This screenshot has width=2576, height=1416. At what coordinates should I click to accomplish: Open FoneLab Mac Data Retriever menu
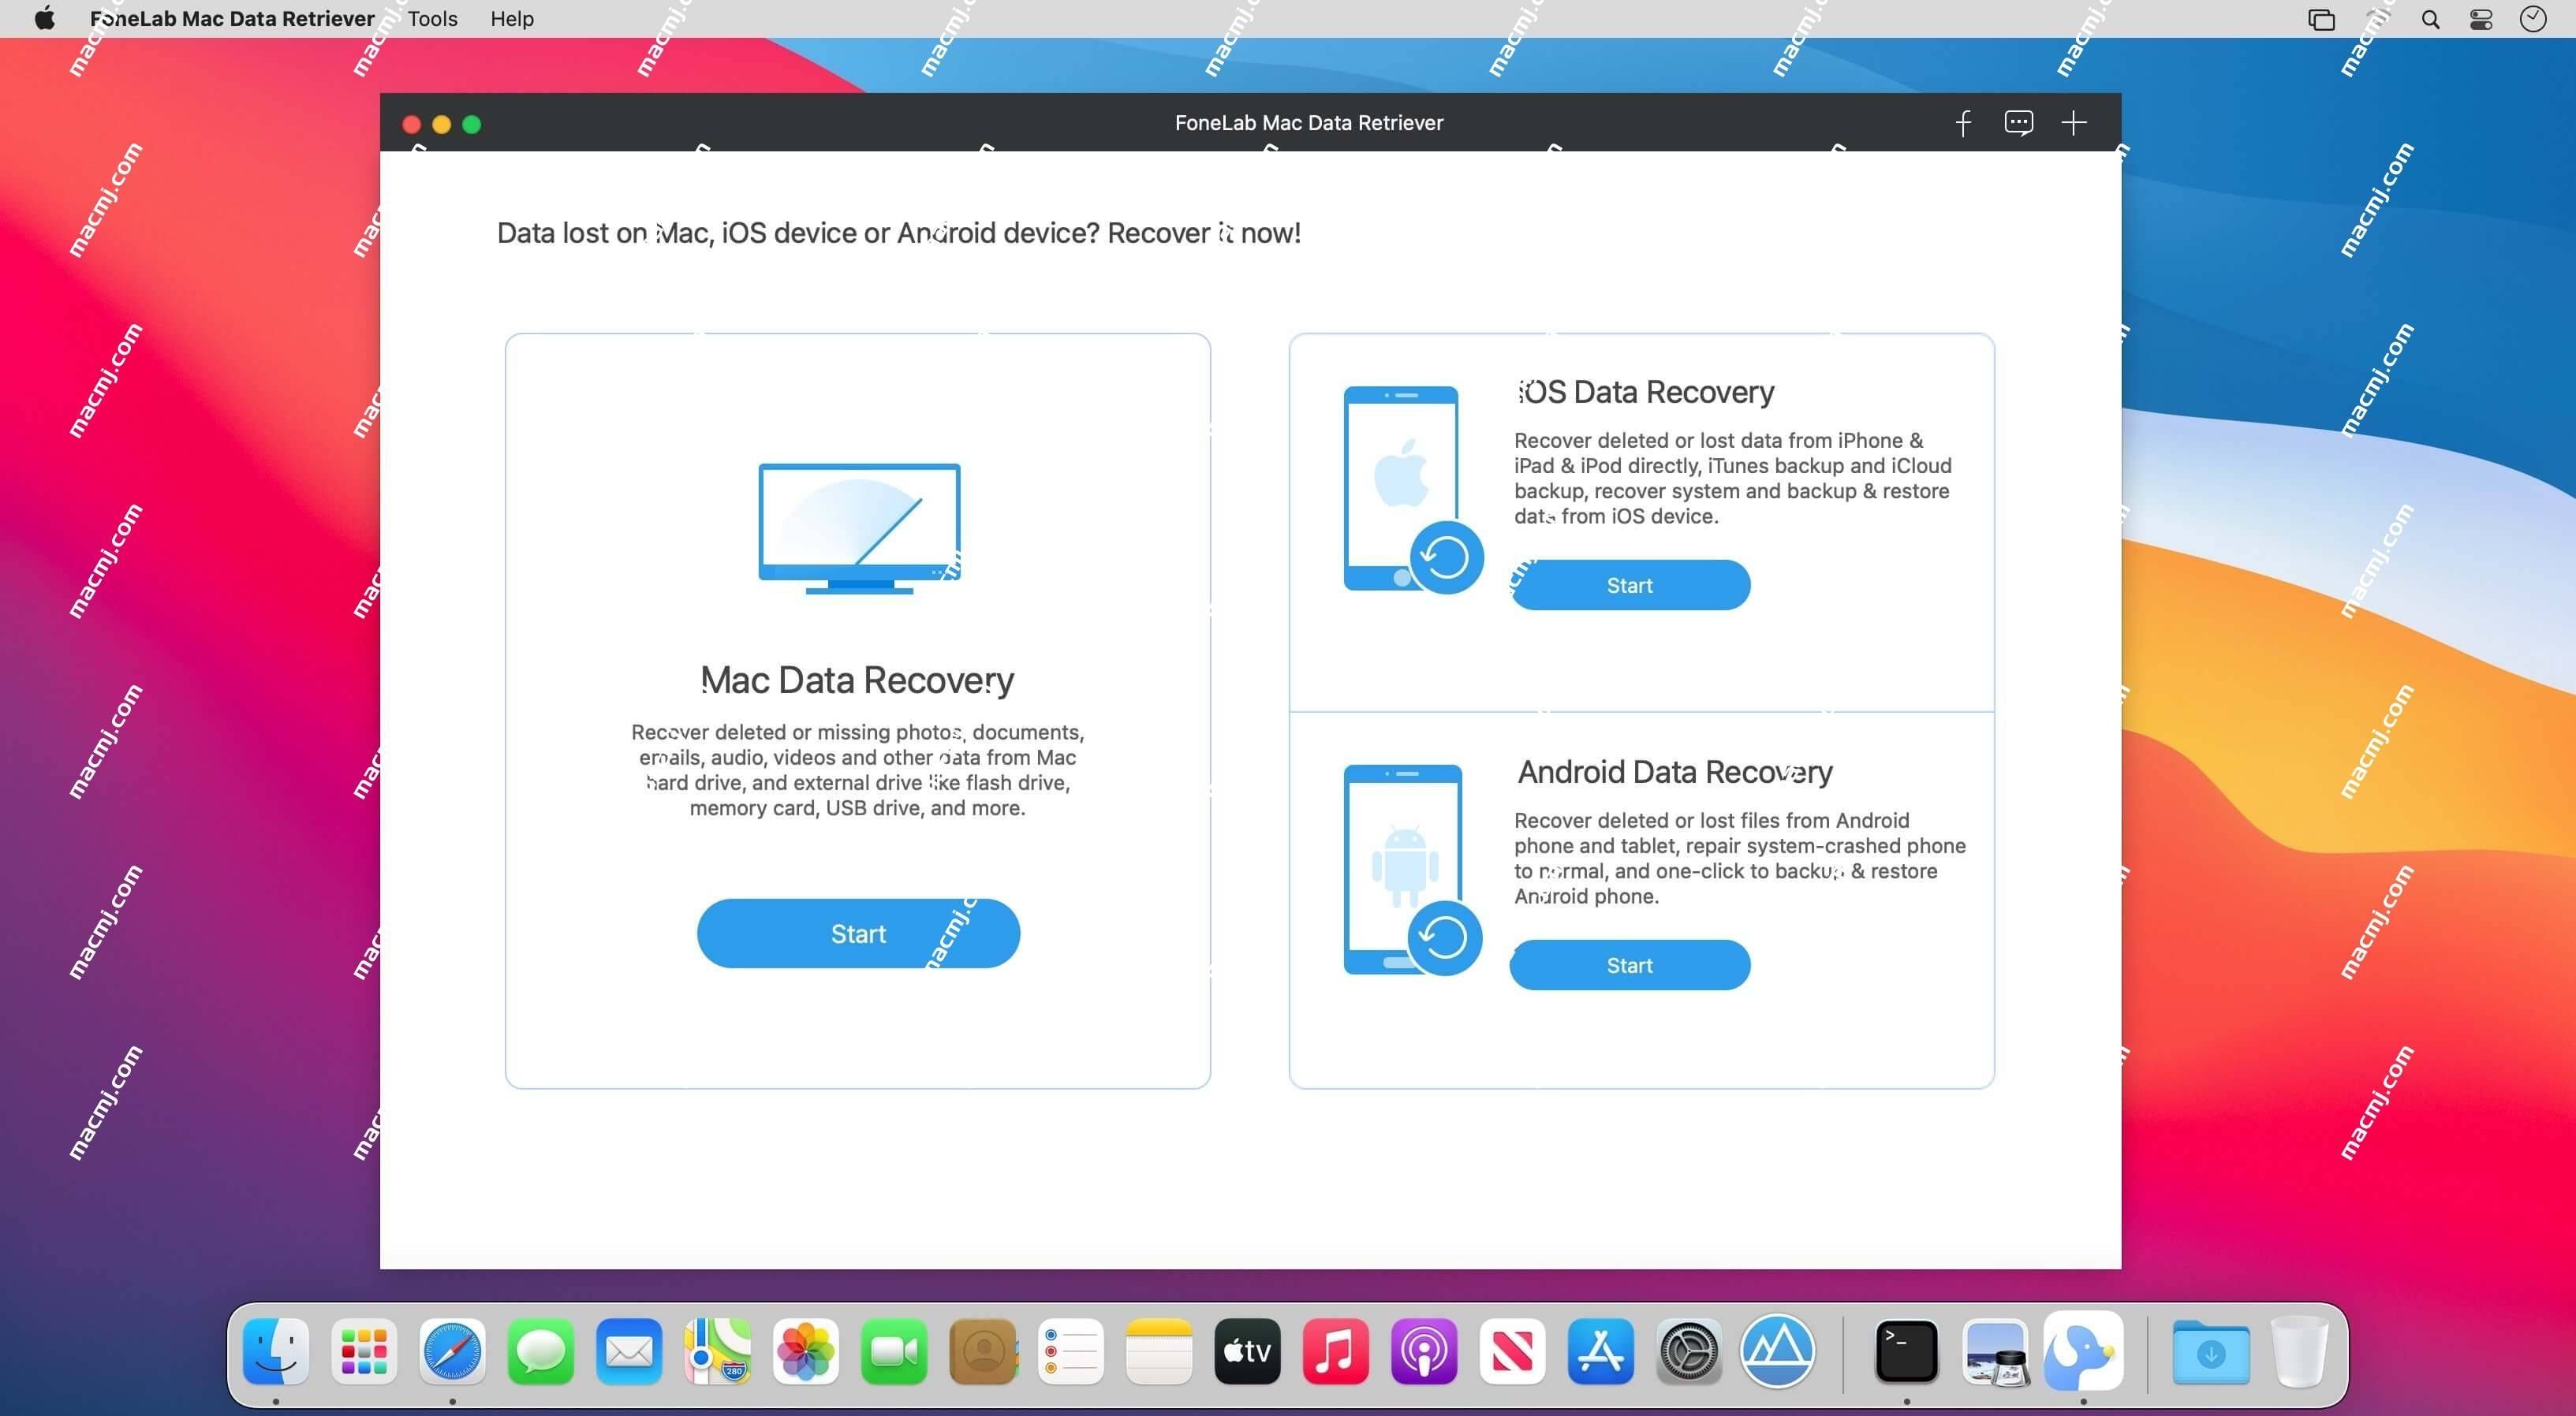coord(232,19)
